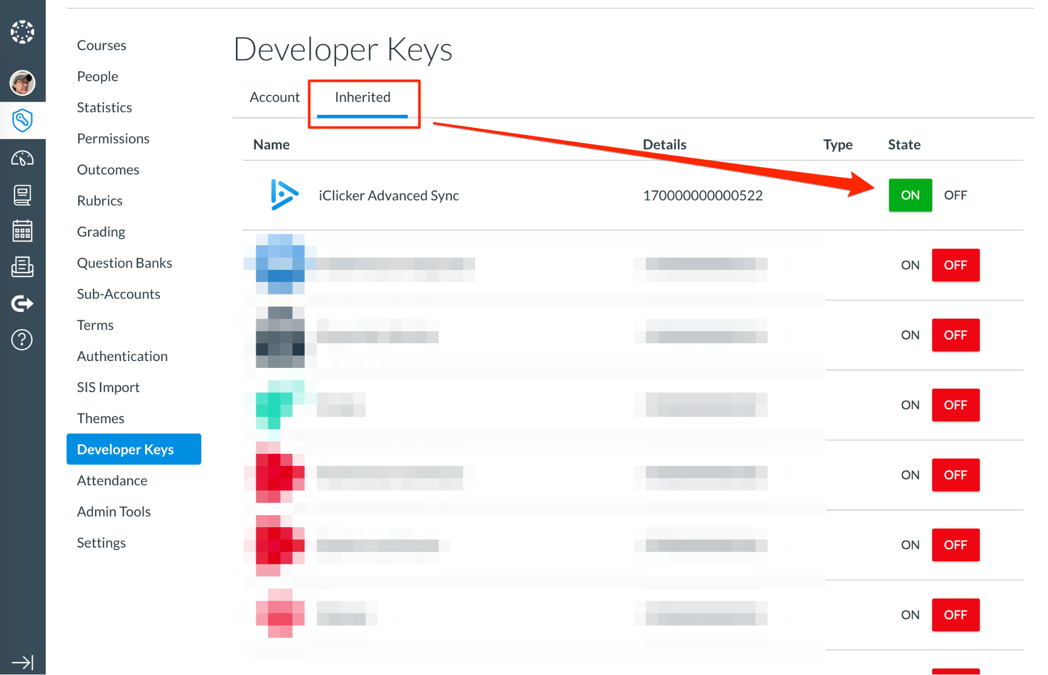The height and width of the screenshot is (675, 1048).
Task: Select the admin shield icon
Action: coord(23,120)
